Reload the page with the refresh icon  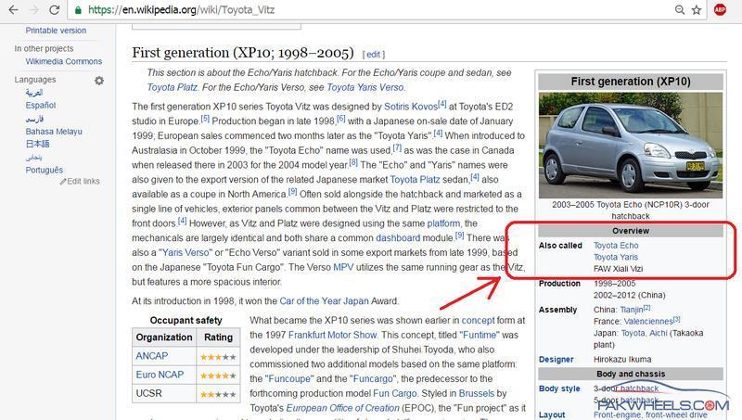55,9
